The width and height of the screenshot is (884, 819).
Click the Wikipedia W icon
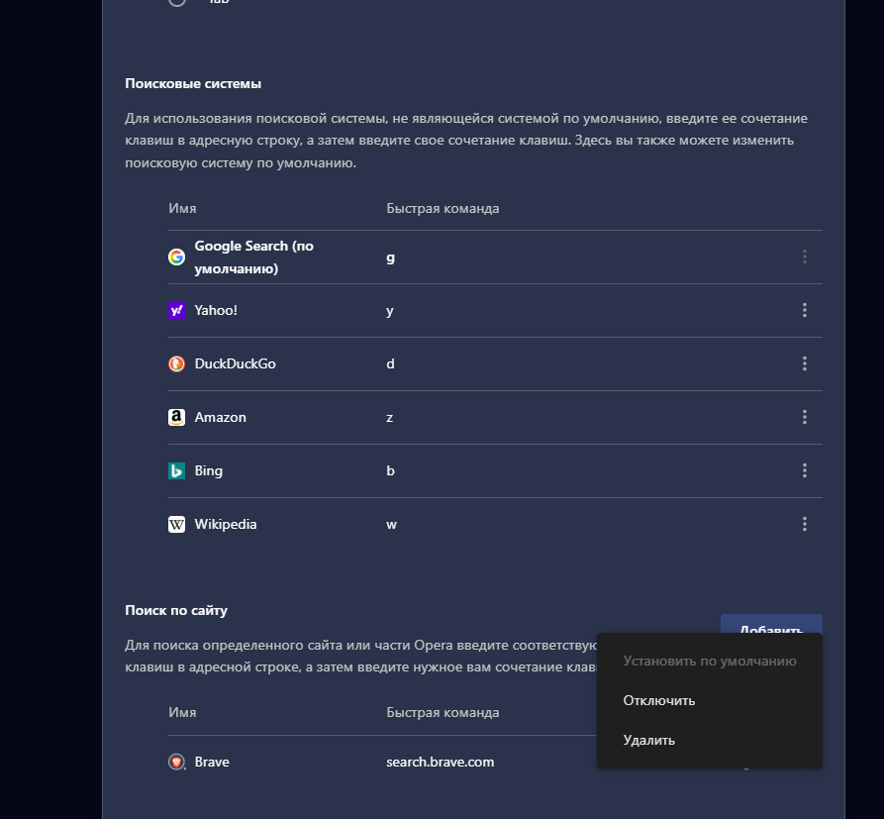click(176, 525)
